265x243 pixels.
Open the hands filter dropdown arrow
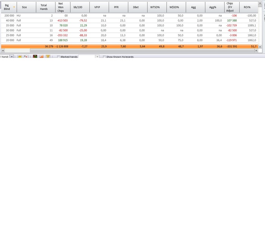tap(12, 57)
